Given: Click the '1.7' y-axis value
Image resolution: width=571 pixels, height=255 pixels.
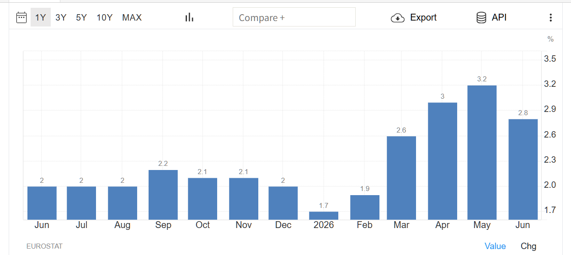Looking at the screenshot, I should (x=550, y=210).
